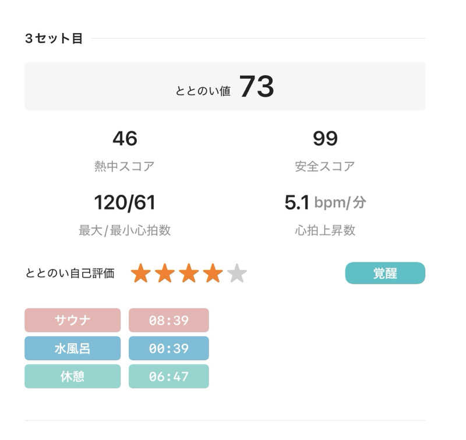Screen dimensions: 466x440
Task: Click the ととのい自己評価 label
Action: click(x=70, y=274)
